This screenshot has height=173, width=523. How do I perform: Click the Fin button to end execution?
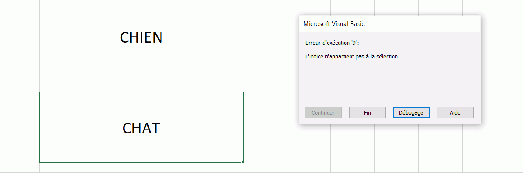tap(367, 112)
